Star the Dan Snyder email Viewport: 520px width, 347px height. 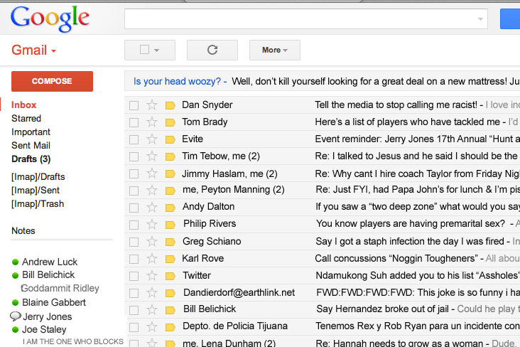[152, 105]
